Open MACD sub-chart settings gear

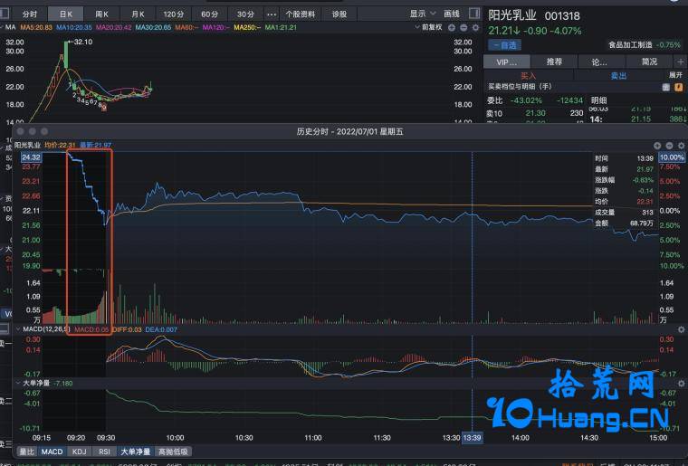(682, 329)
